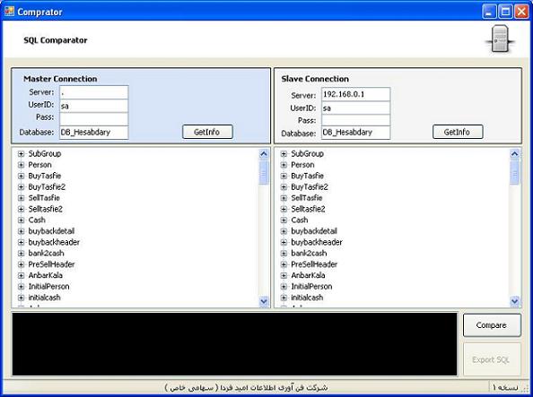Expand PreSellHeader node in slave tree
The width and height of the screenshot is (533, 397).
(x=284, y=264)
